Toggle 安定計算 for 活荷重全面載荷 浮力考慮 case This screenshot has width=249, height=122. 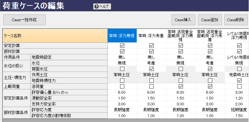[x=210, y=45]
